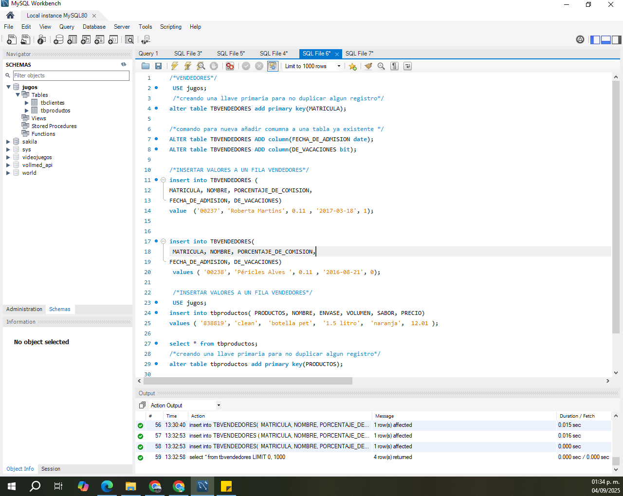
Task: Click the editor's vertical scrollbar thumb
Action: point(616,207)
